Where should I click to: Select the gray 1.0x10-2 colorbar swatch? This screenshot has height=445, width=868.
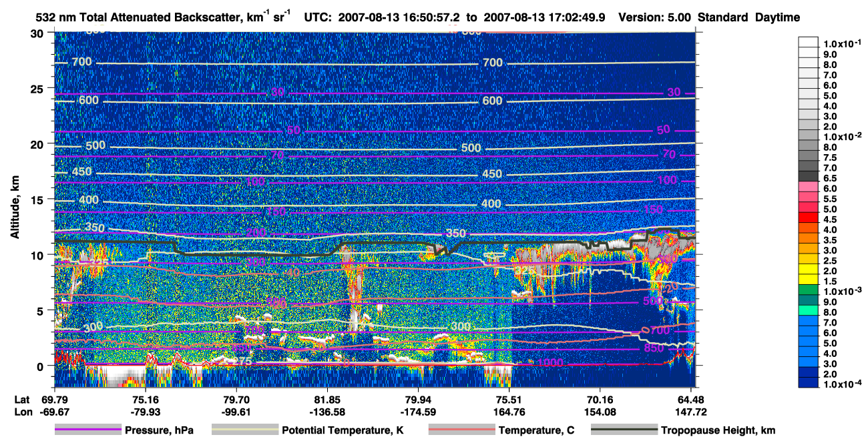click(x=809, y=136)
